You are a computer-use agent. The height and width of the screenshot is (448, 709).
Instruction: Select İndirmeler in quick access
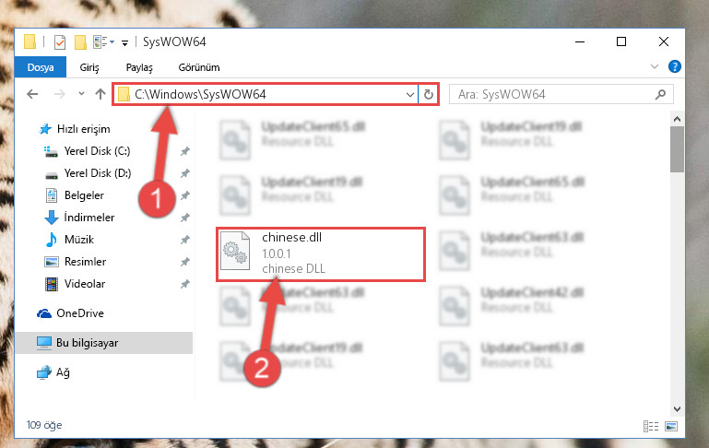[89, 218]
